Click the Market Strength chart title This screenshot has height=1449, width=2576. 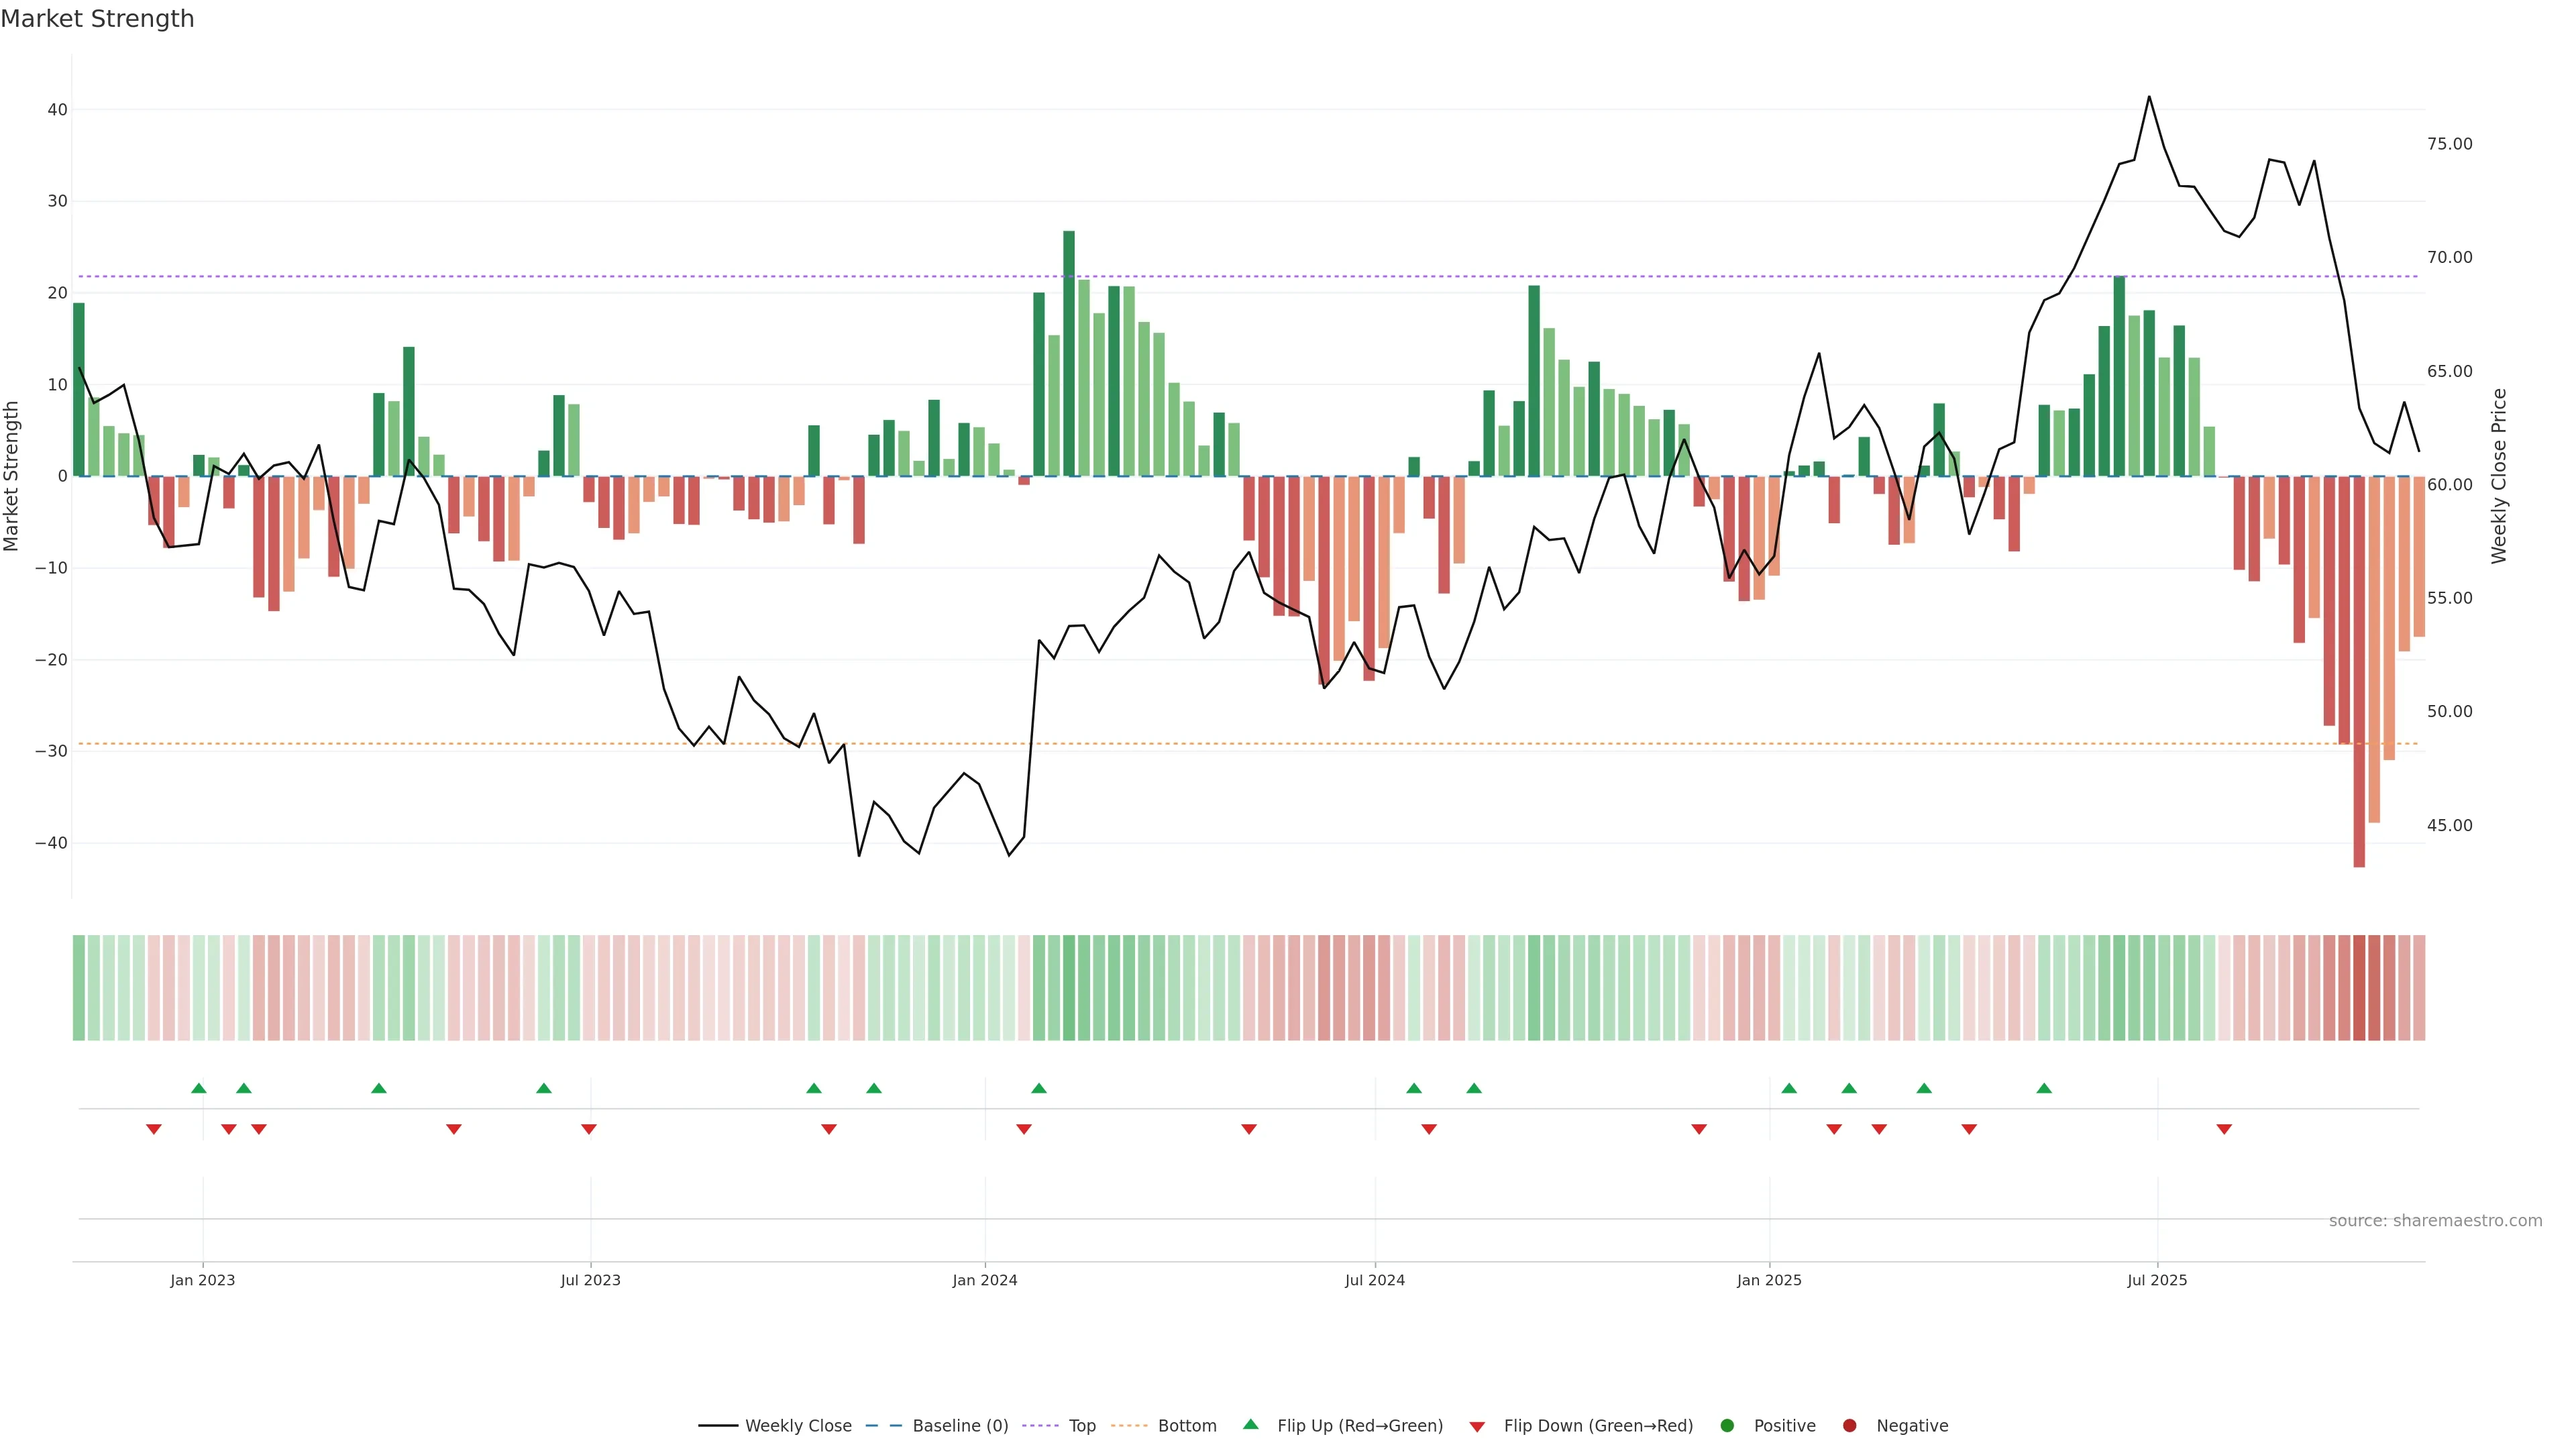[97, 19]
